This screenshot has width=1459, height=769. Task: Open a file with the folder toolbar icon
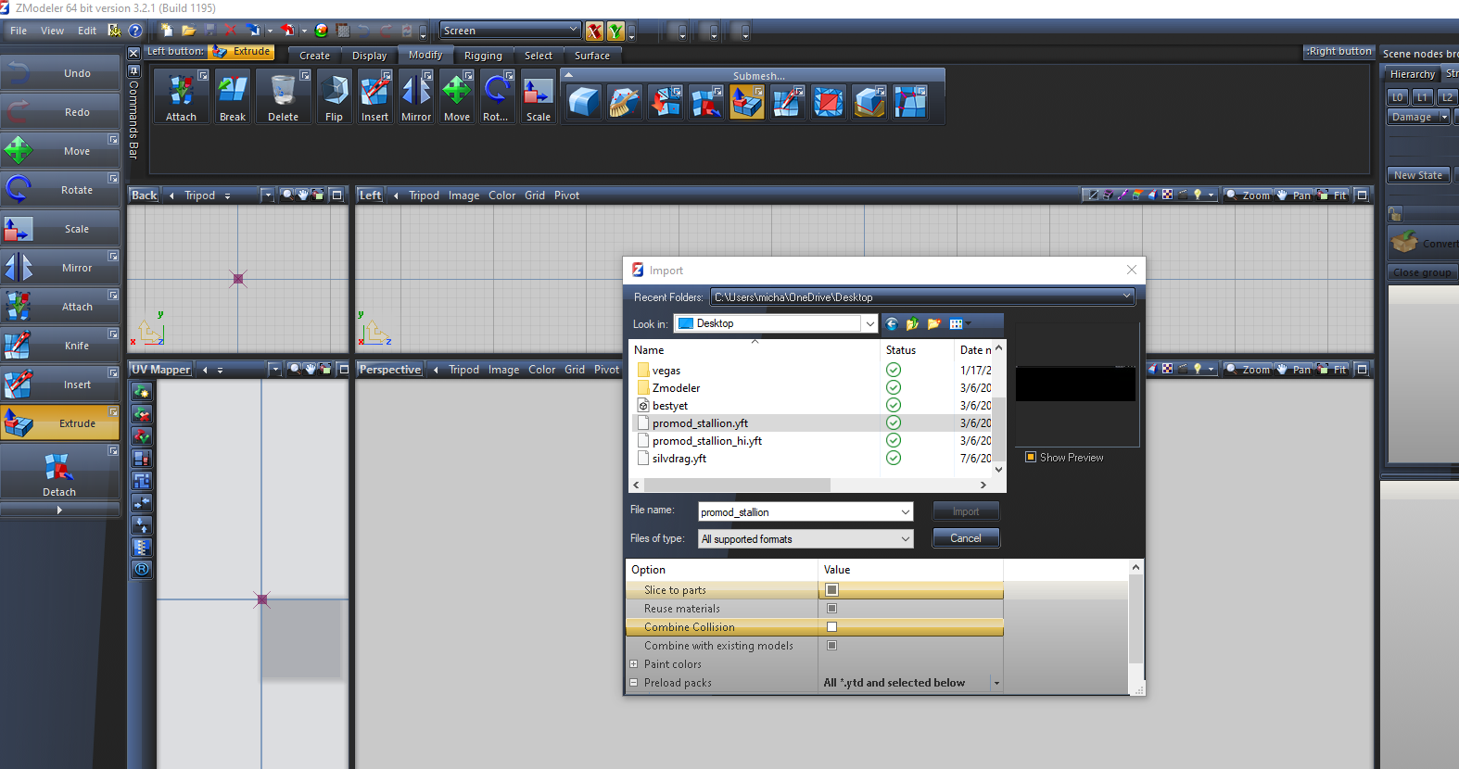click(188, 31)
